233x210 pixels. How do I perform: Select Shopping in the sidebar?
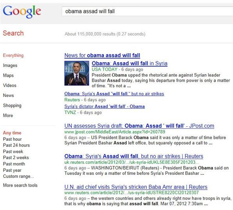coord(12,105)
